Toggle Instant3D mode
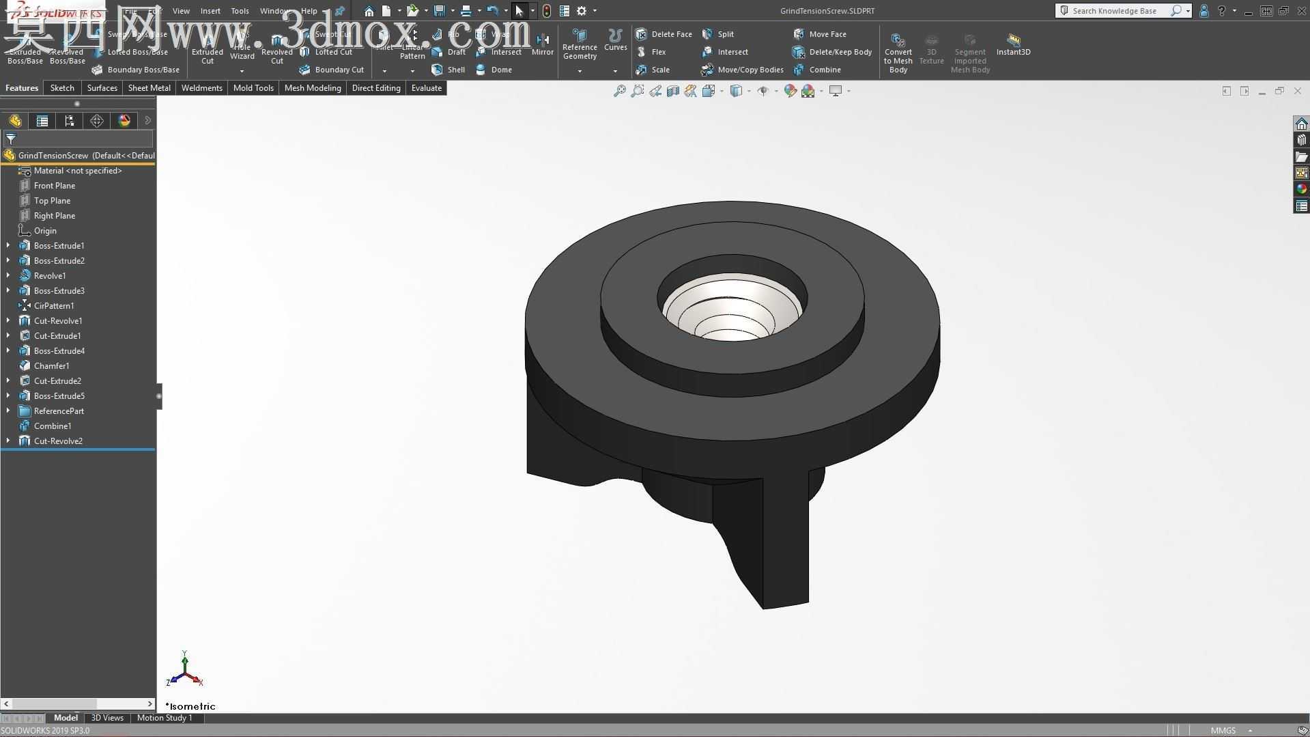The height and width of the screenshot is (737, 1310). click(x=1013, y=44)
